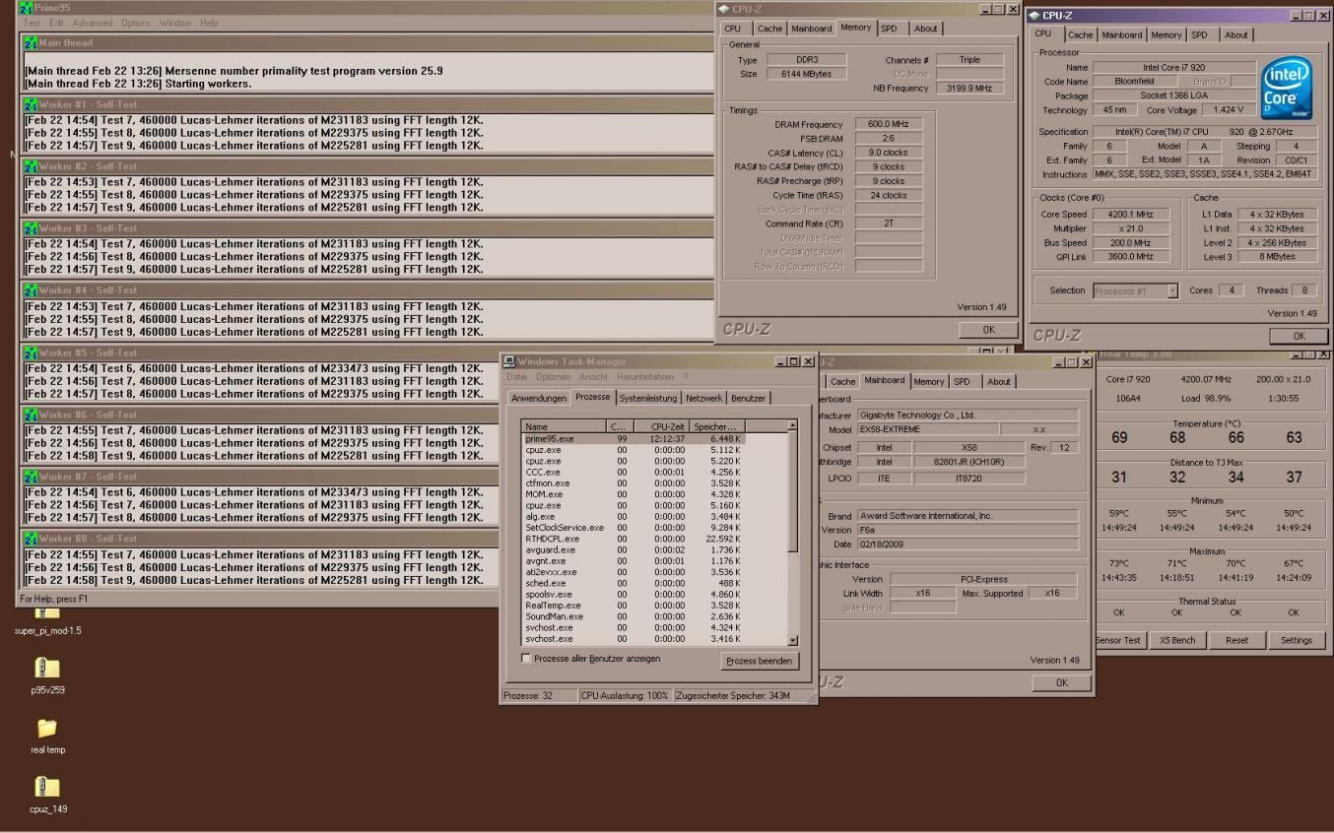Open the Memory tab in CPU-Z Mainboard window
Screen dimensions: 1334x833
pos(928,381)
